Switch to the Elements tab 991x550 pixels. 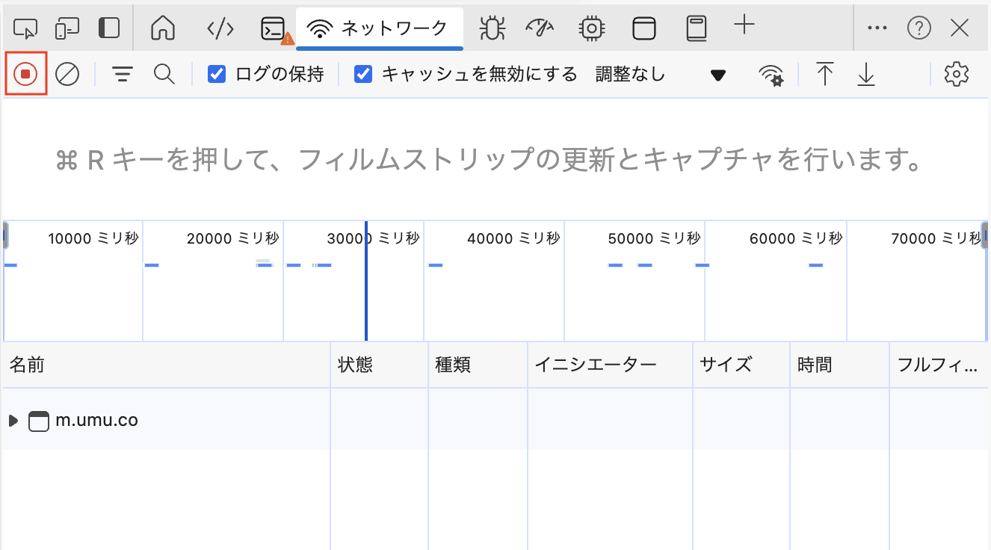[220, 28]
